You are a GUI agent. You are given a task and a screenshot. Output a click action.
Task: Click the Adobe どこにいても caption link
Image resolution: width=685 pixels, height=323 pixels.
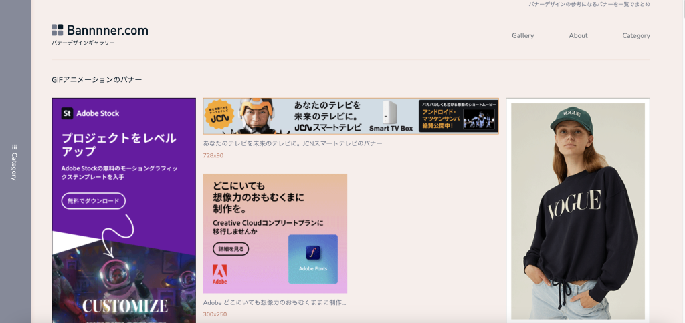[274, 302]
